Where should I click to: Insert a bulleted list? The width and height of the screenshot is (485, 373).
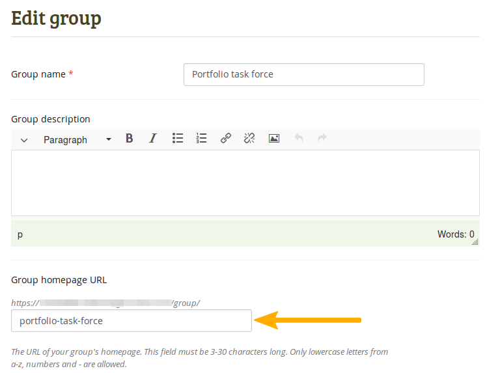pos(178,139)
